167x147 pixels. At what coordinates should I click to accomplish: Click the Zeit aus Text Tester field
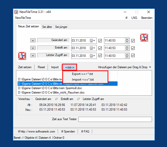pos(115,119)
